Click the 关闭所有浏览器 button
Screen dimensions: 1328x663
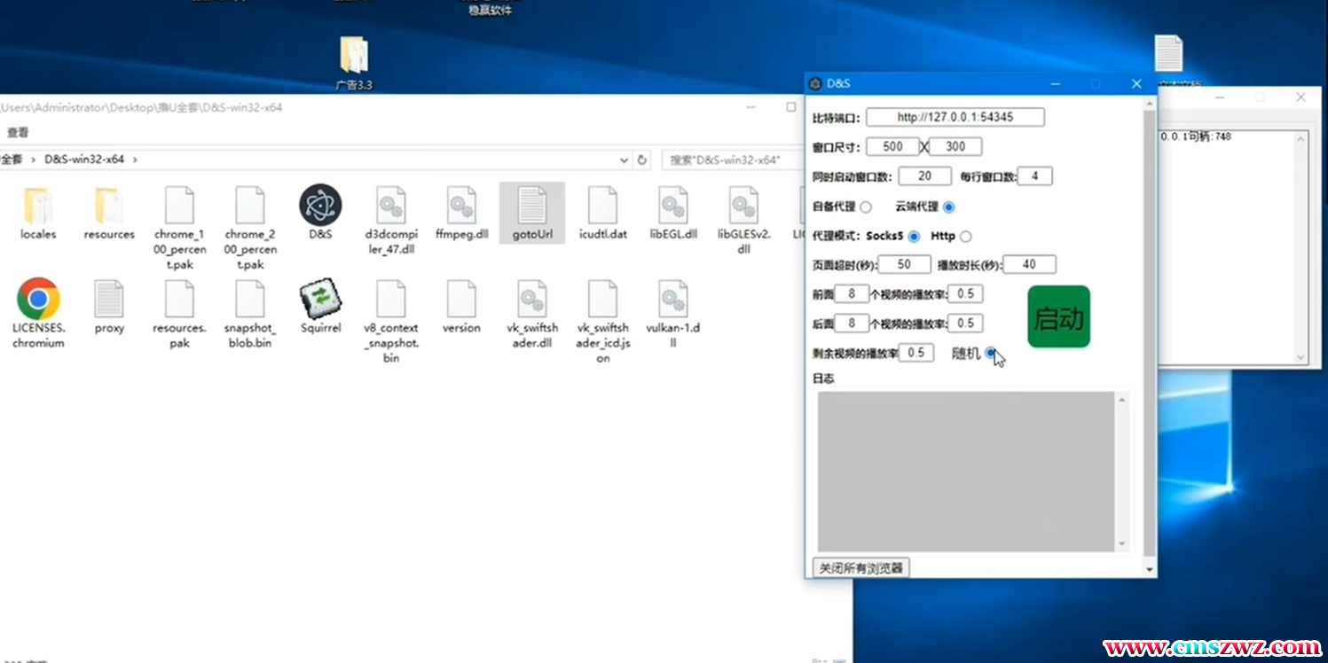pyautogui.click(x=860, y=567)
